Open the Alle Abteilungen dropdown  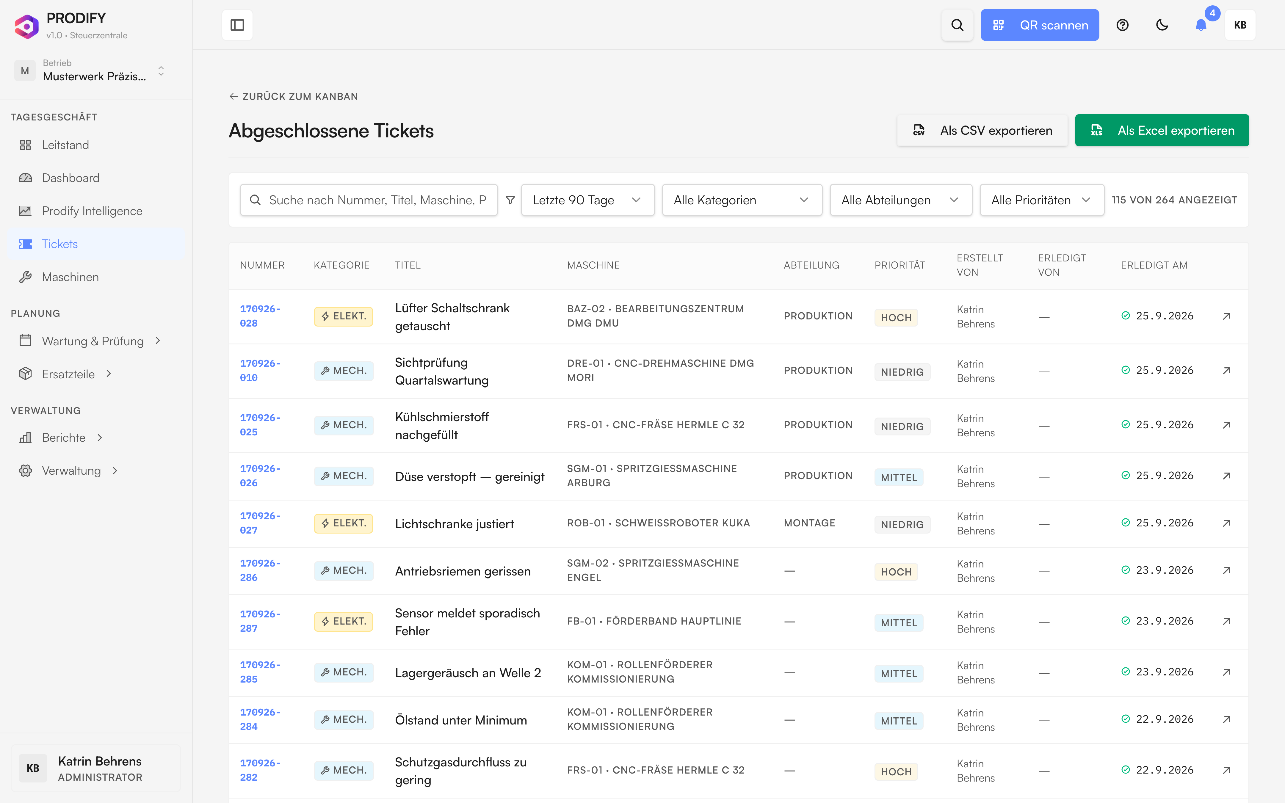click(x=901, y=200)
